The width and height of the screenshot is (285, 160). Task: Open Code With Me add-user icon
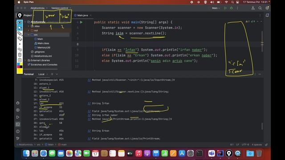click(x=253, y=8)
